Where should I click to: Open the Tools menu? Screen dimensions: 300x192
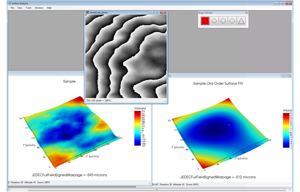(29, 8)
